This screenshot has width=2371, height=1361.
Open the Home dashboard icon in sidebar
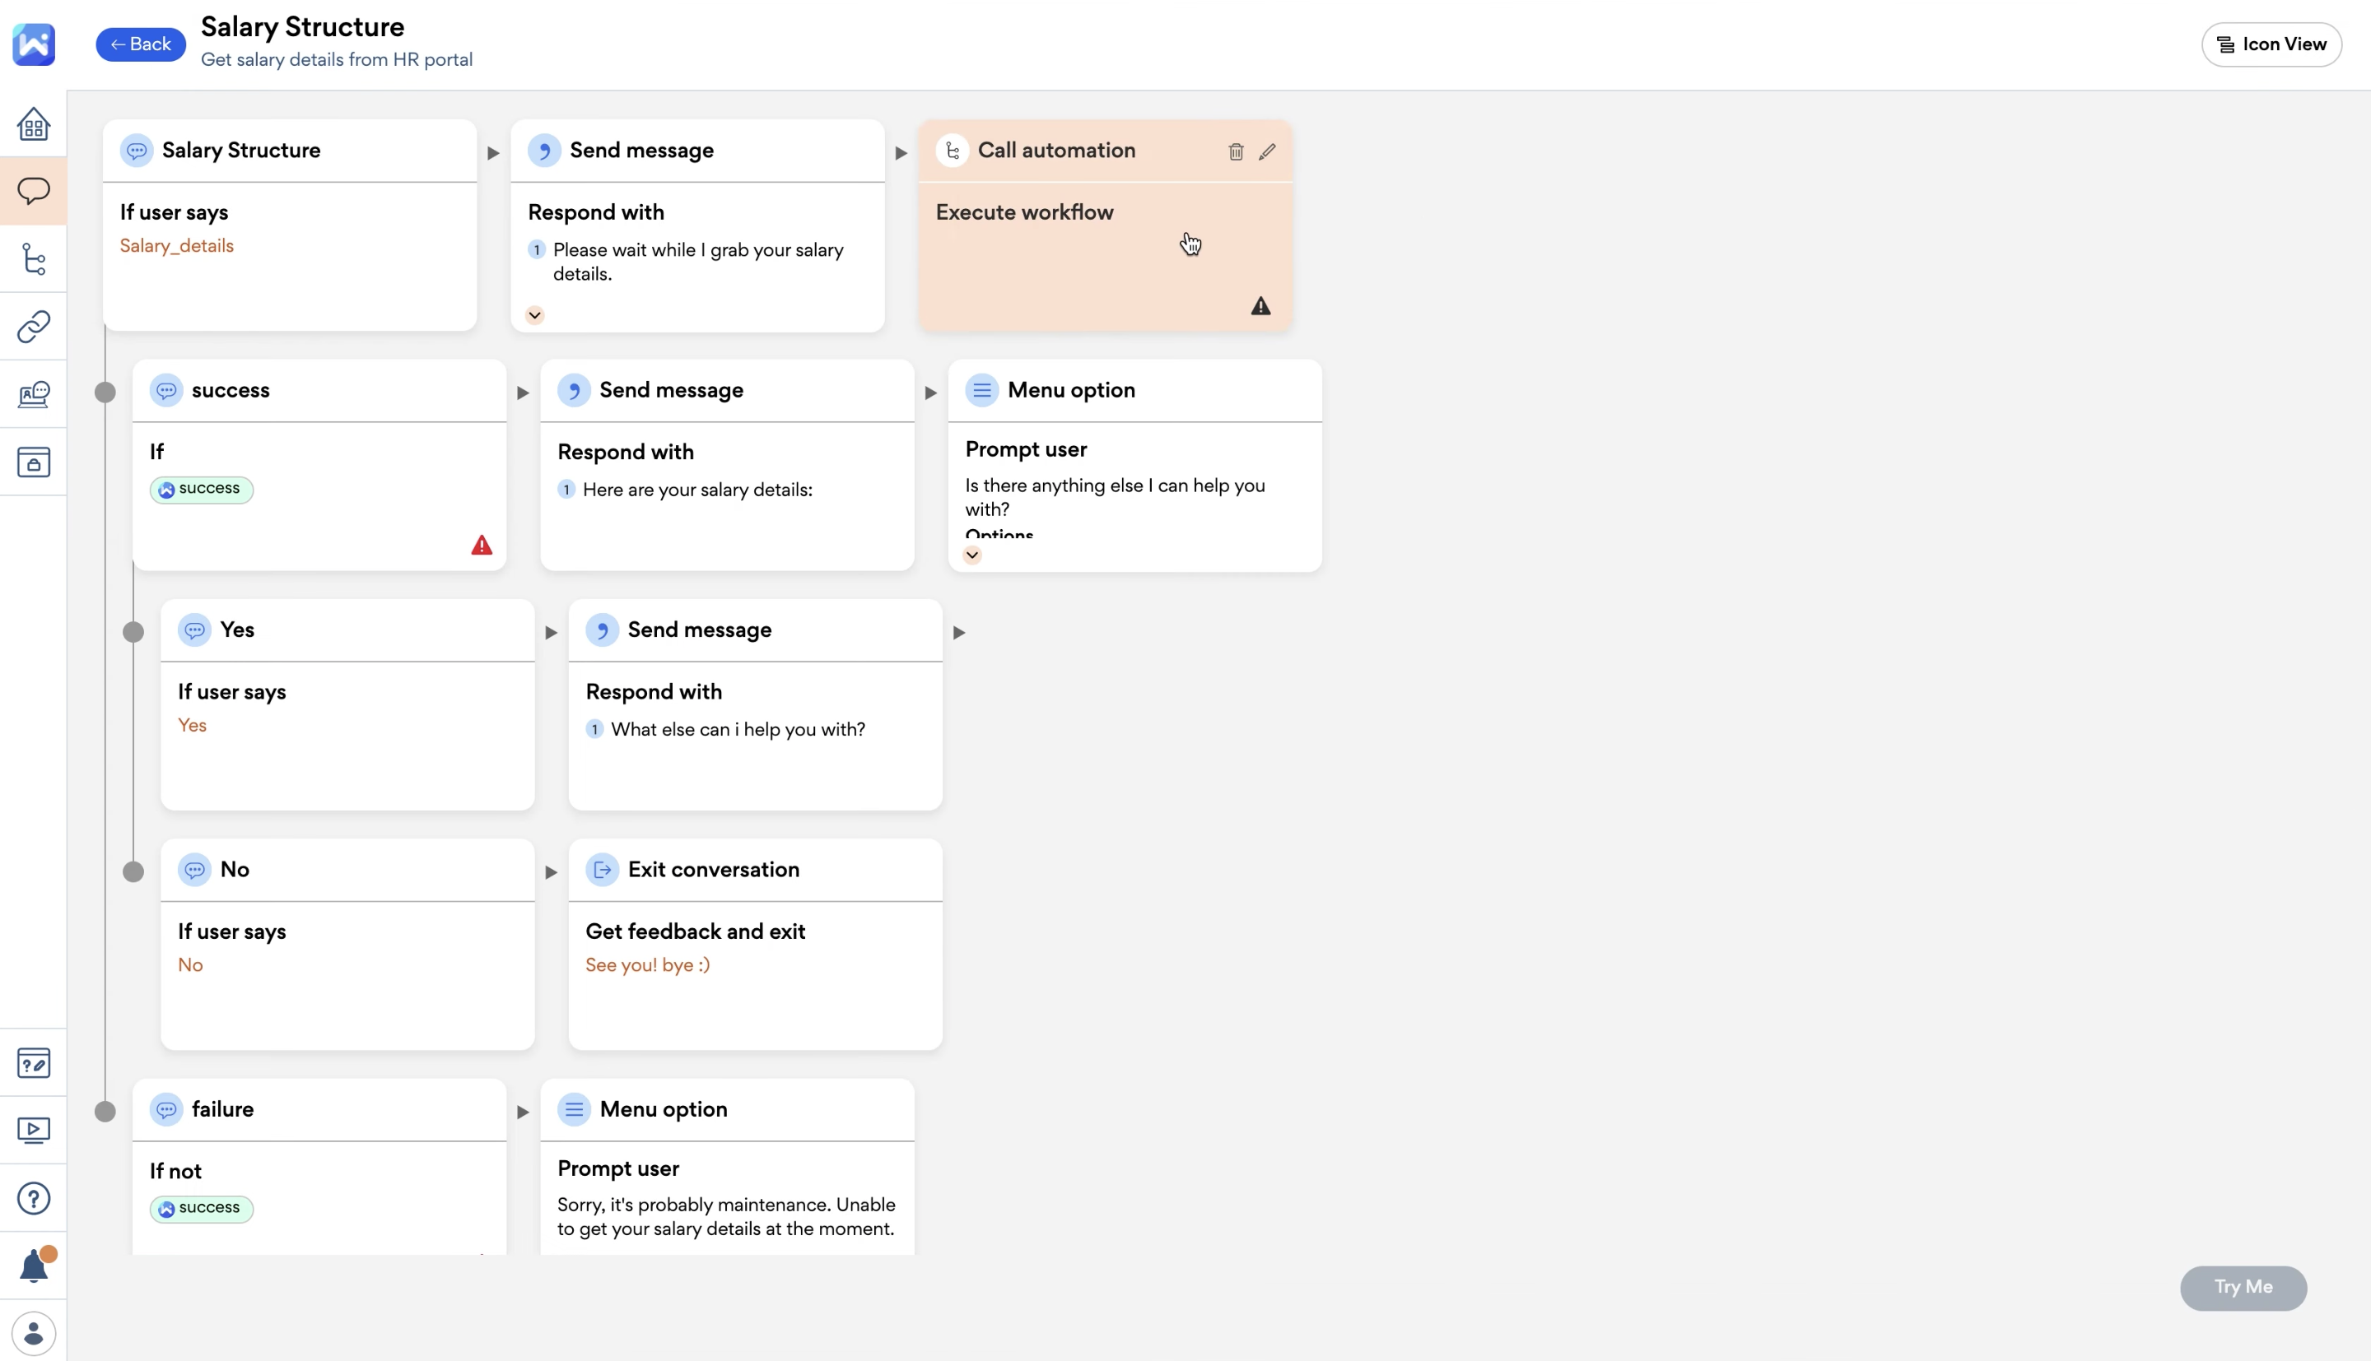pyautogui.click(x=34, y=123)
